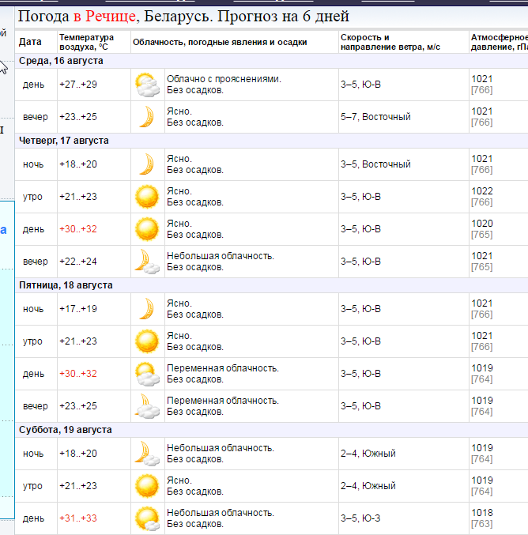
Task: Click the Saturday night moon-with-cloud icon
Action: 146,454
